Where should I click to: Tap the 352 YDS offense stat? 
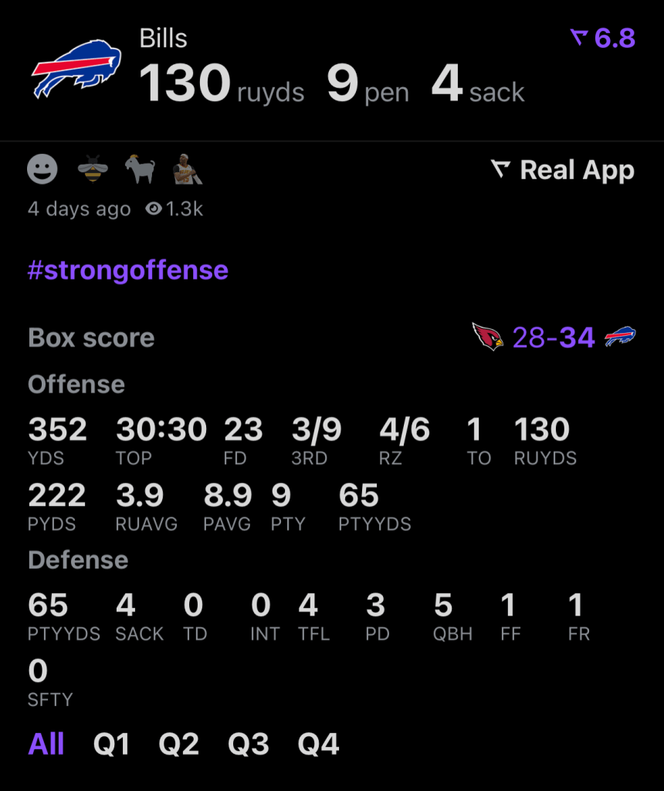pyautogui.click(x=57, y=439)
